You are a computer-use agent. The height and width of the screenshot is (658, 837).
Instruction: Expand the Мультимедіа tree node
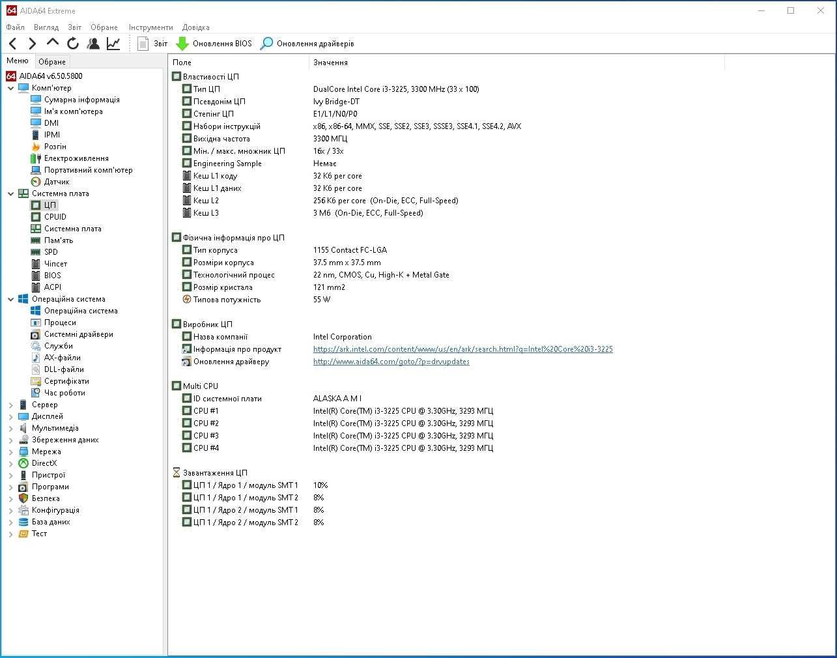(x=10, y=428)
